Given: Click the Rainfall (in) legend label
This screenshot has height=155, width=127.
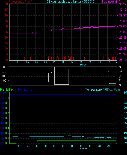Looking at the screenshot, I should point(7,90).
